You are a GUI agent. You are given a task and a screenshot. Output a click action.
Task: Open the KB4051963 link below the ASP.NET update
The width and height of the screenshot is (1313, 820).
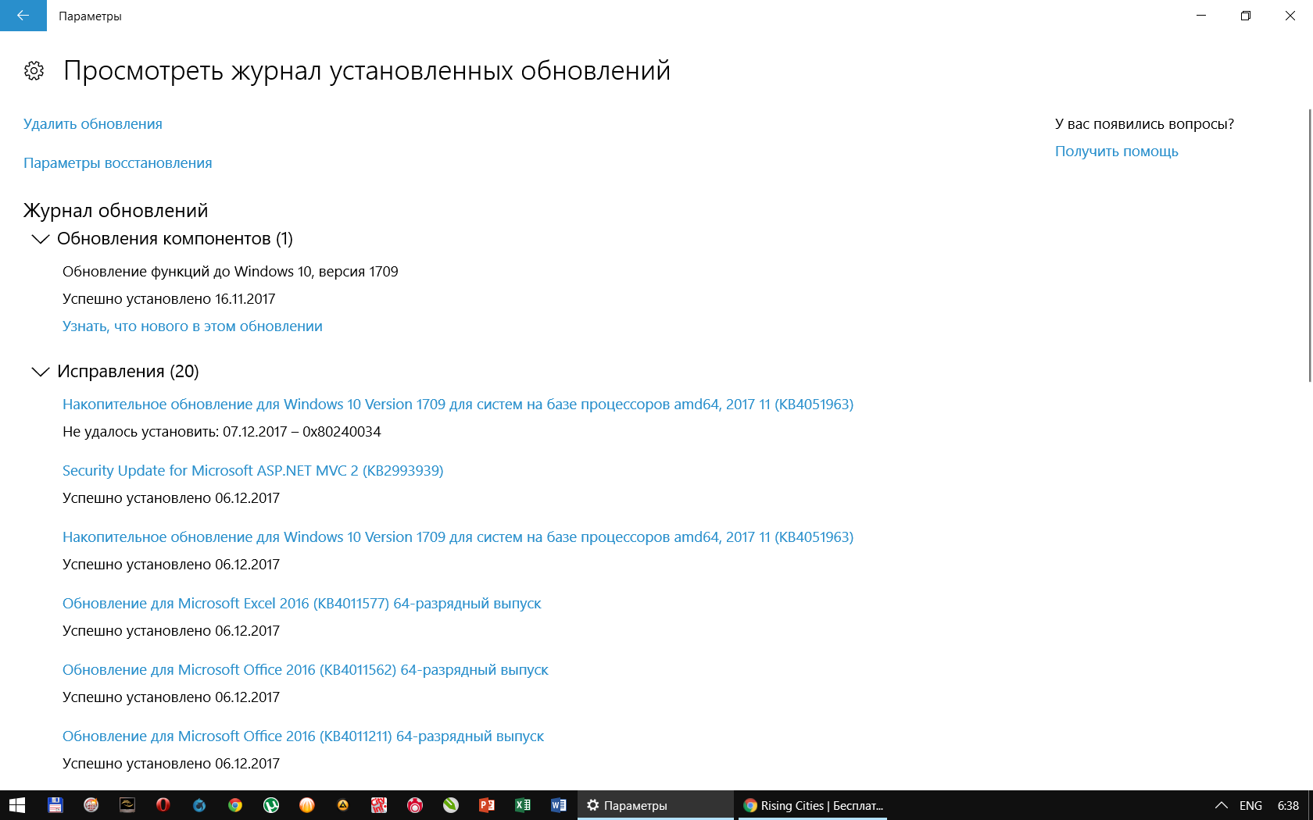click(458, 537)
